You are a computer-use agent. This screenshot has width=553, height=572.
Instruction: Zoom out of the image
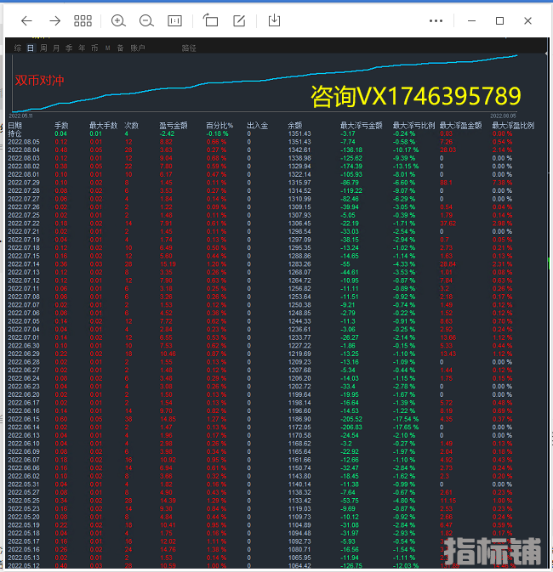[x=146, y=20]
